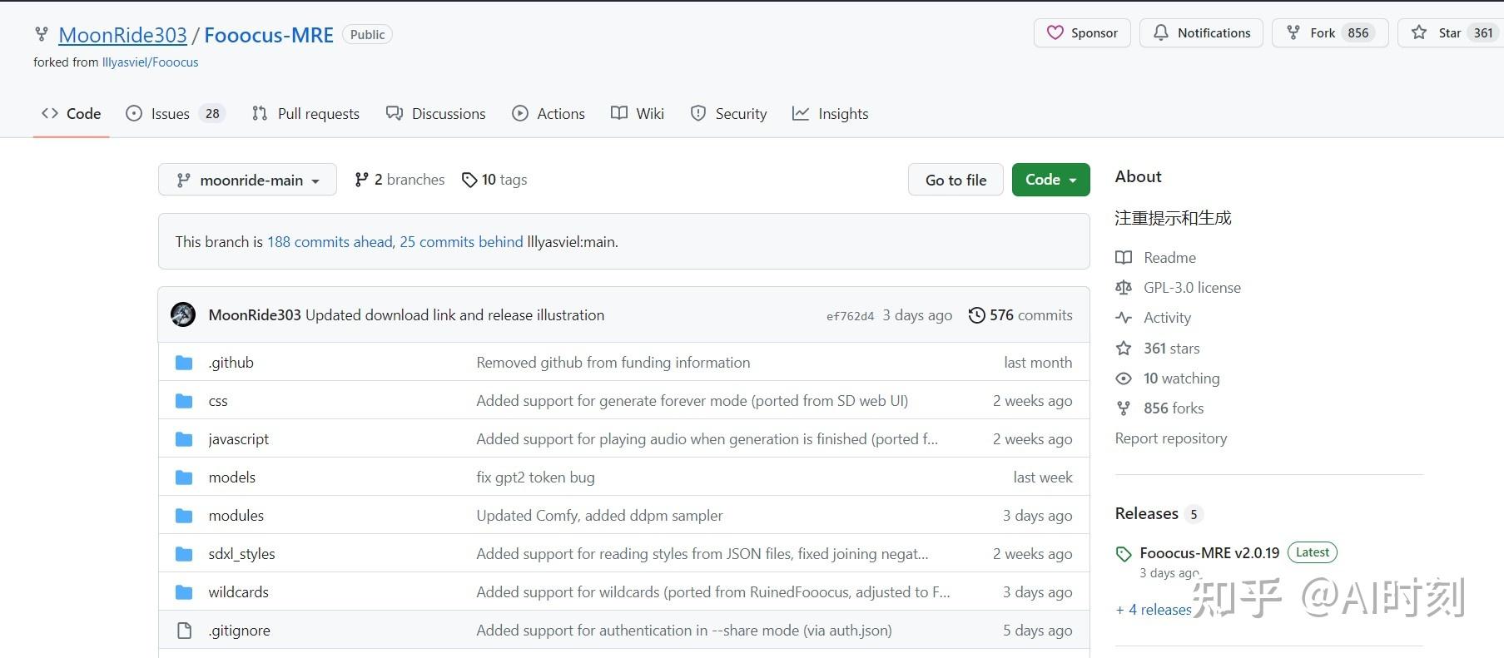Screen dimensions: 1504x658
Task: Expand the + 4 releases link
Action: coord(1154,610)
